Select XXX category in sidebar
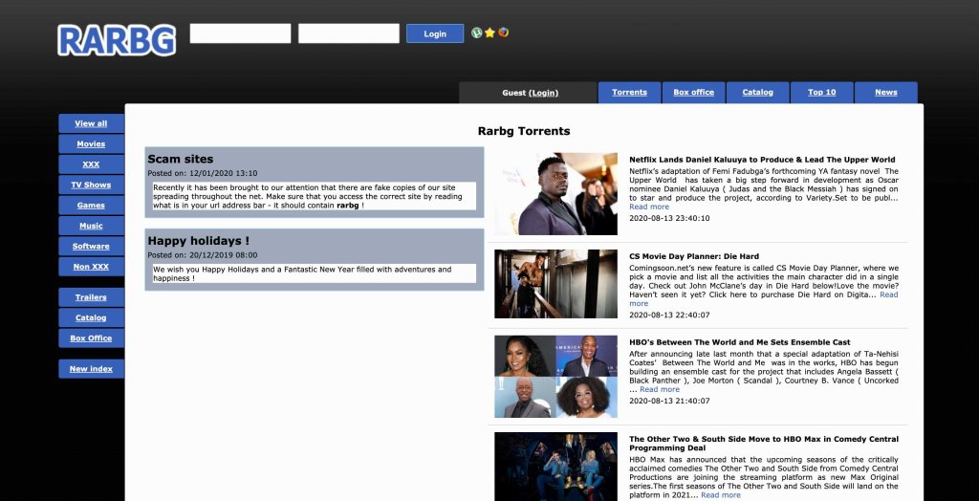The image size is (979, 501). 91,164
